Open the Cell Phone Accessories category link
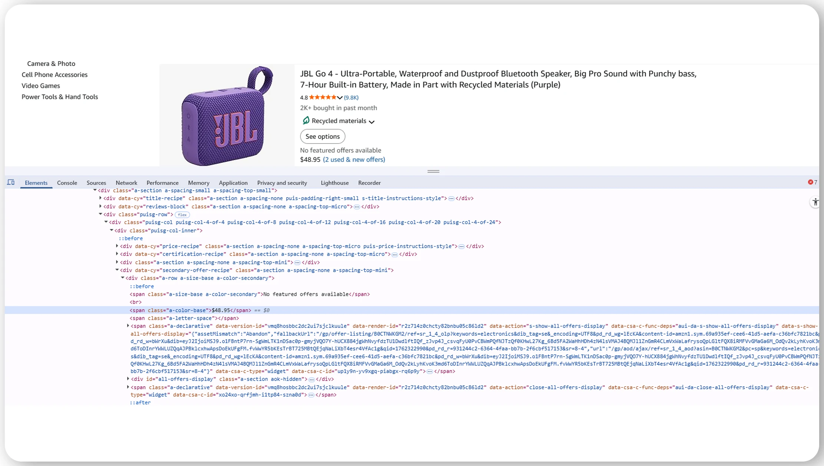 (x=54, y=75)
